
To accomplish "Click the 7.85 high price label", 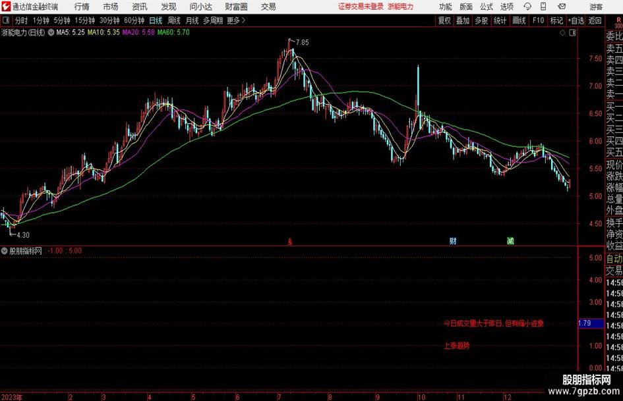I will tap(302, 43).
